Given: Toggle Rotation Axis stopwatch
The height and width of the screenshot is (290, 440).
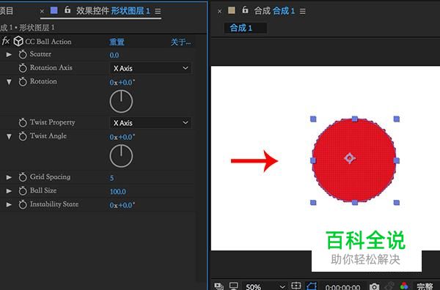Looking at the screenshot, I should 23,68.
